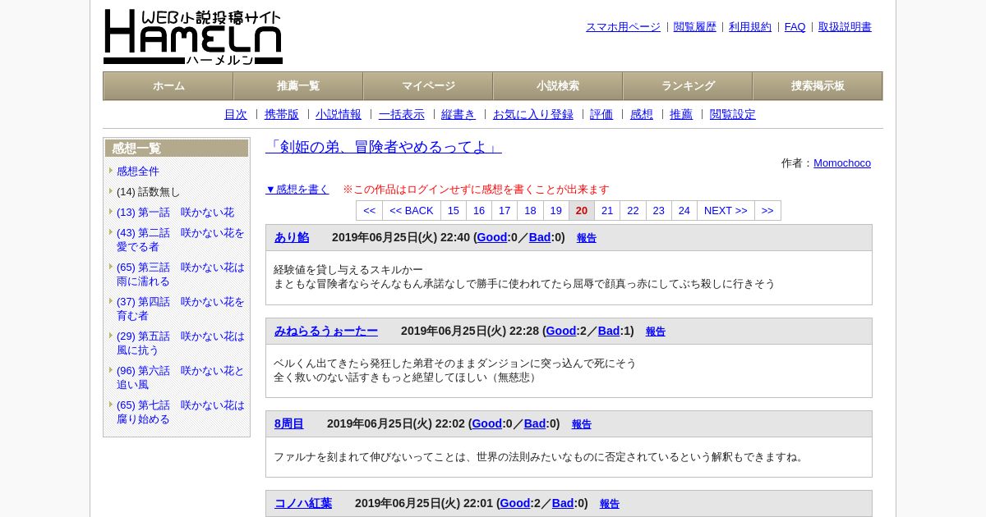This screenshot has width=986, height=517.
Task: Go to page 24
Action: click(x=684, y=211)
